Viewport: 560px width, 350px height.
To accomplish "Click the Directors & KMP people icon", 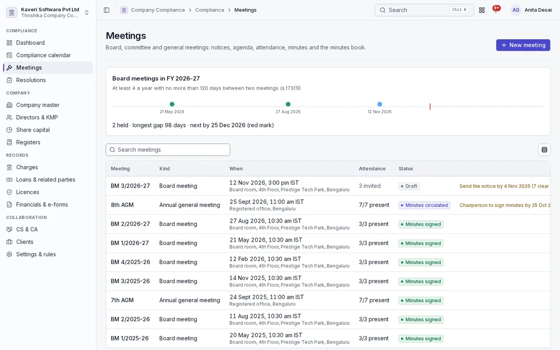I will pos(9,117).
